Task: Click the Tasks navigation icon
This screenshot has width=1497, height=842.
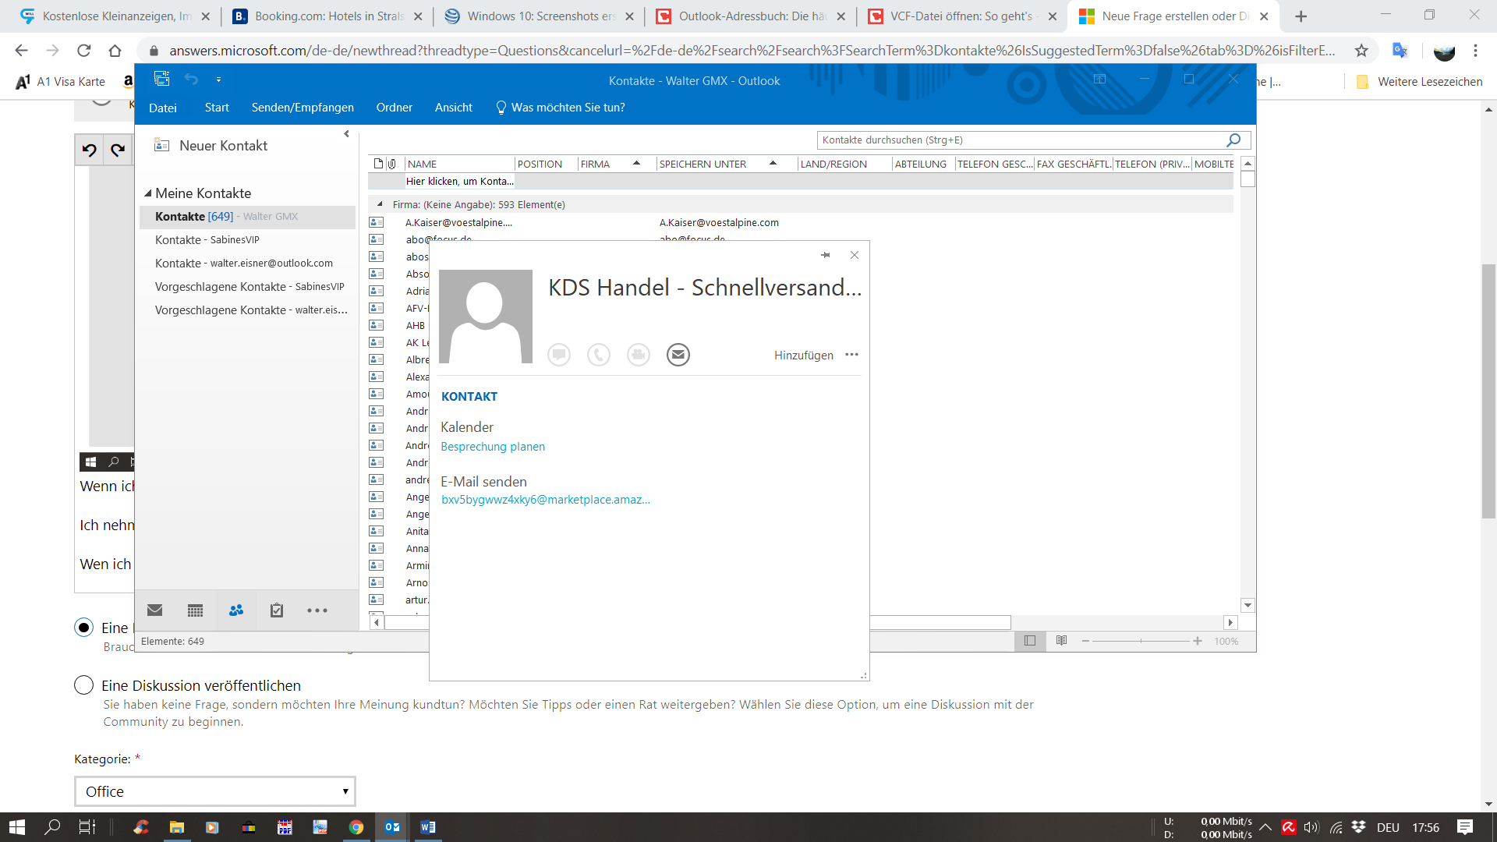Action: pos(277,610)
